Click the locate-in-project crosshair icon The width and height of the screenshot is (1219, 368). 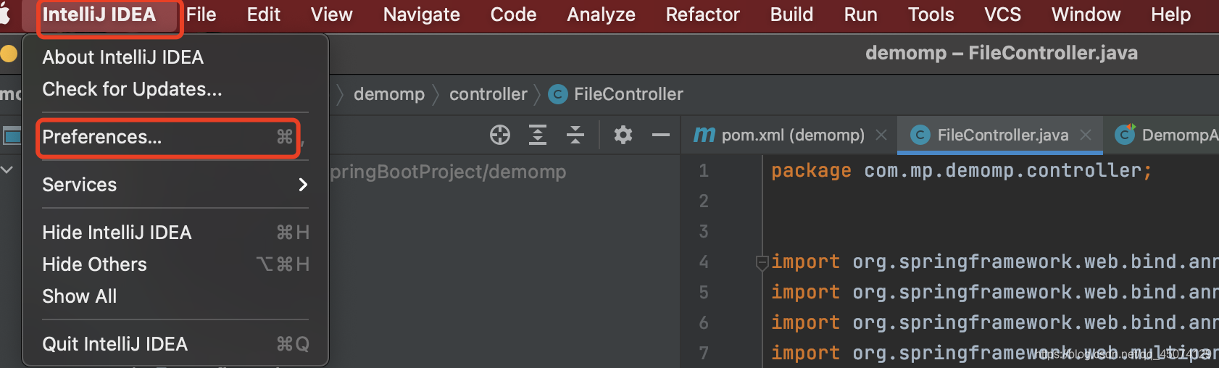500,135
